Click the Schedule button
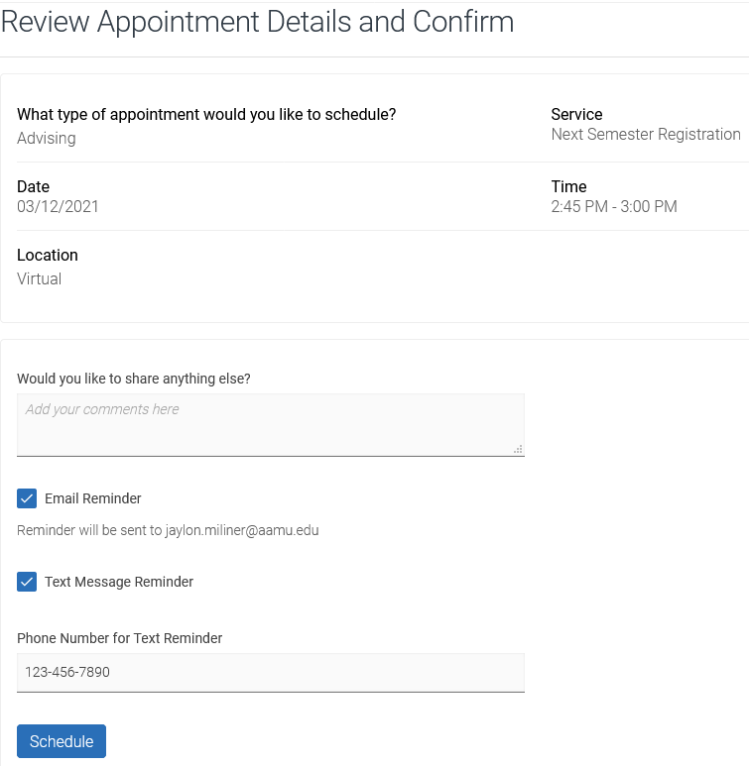Screen dimensions: 749x766 point(62,741)
